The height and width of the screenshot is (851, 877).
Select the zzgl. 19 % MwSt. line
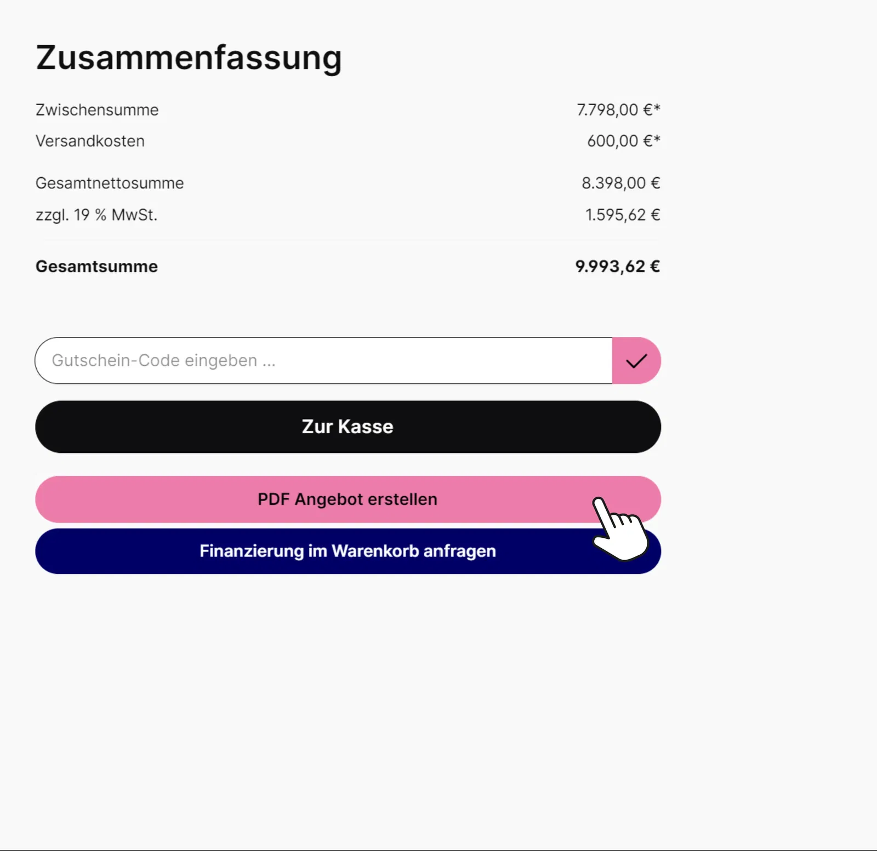pos(96,215)
